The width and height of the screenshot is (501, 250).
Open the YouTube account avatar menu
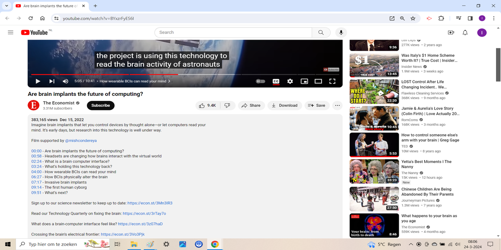(482, 32)
